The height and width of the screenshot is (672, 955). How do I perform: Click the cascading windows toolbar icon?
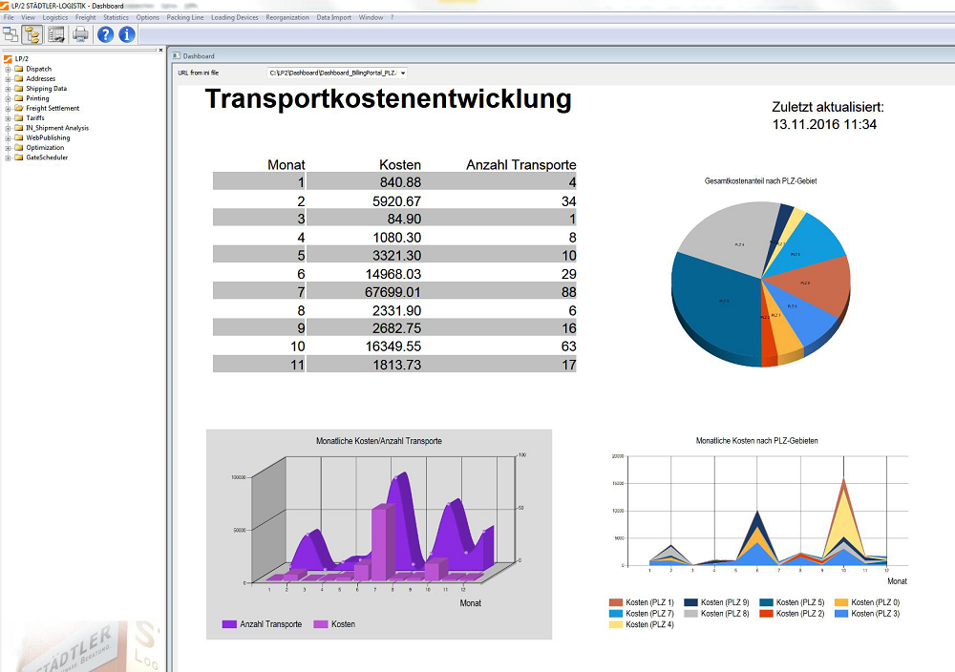pos(11,34)
